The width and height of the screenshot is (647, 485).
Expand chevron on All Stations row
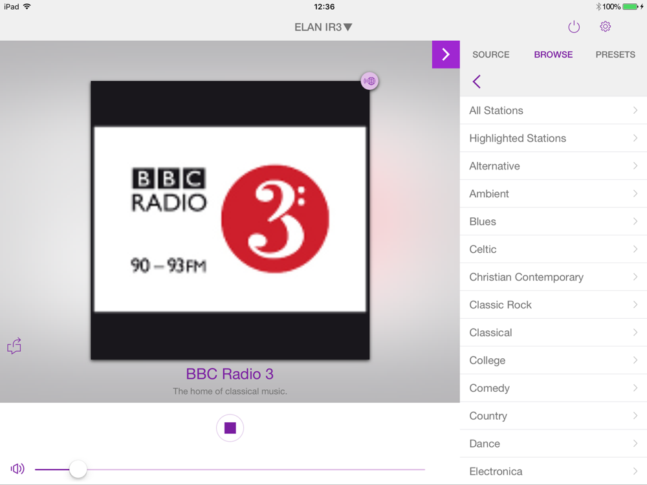click(635, 110)
